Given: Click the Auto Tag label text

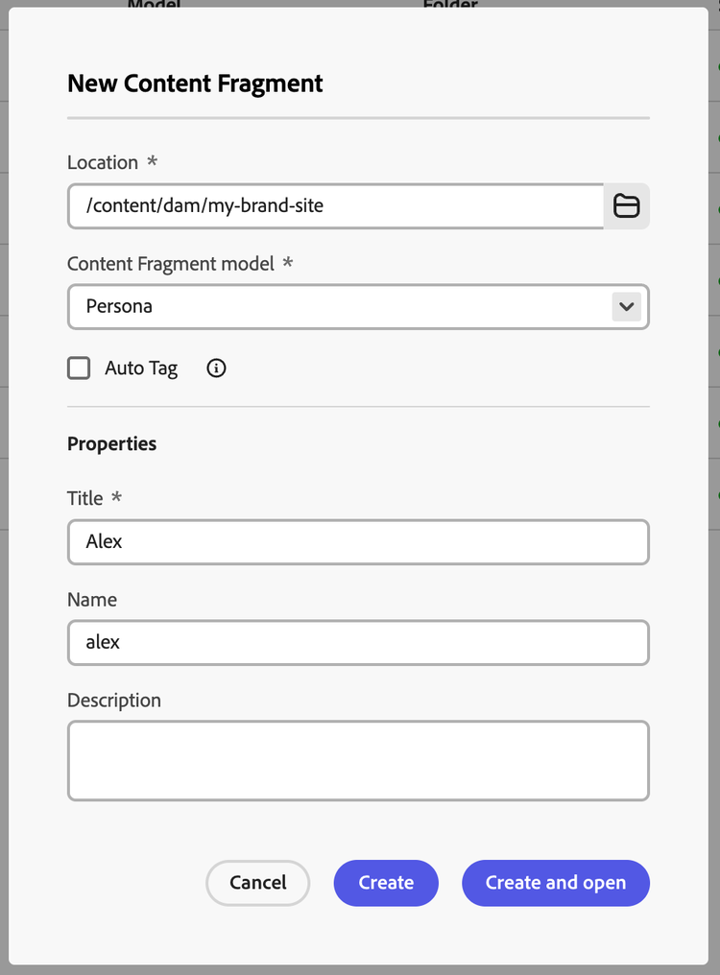Looking at the screenshot, I should (141, 369).
